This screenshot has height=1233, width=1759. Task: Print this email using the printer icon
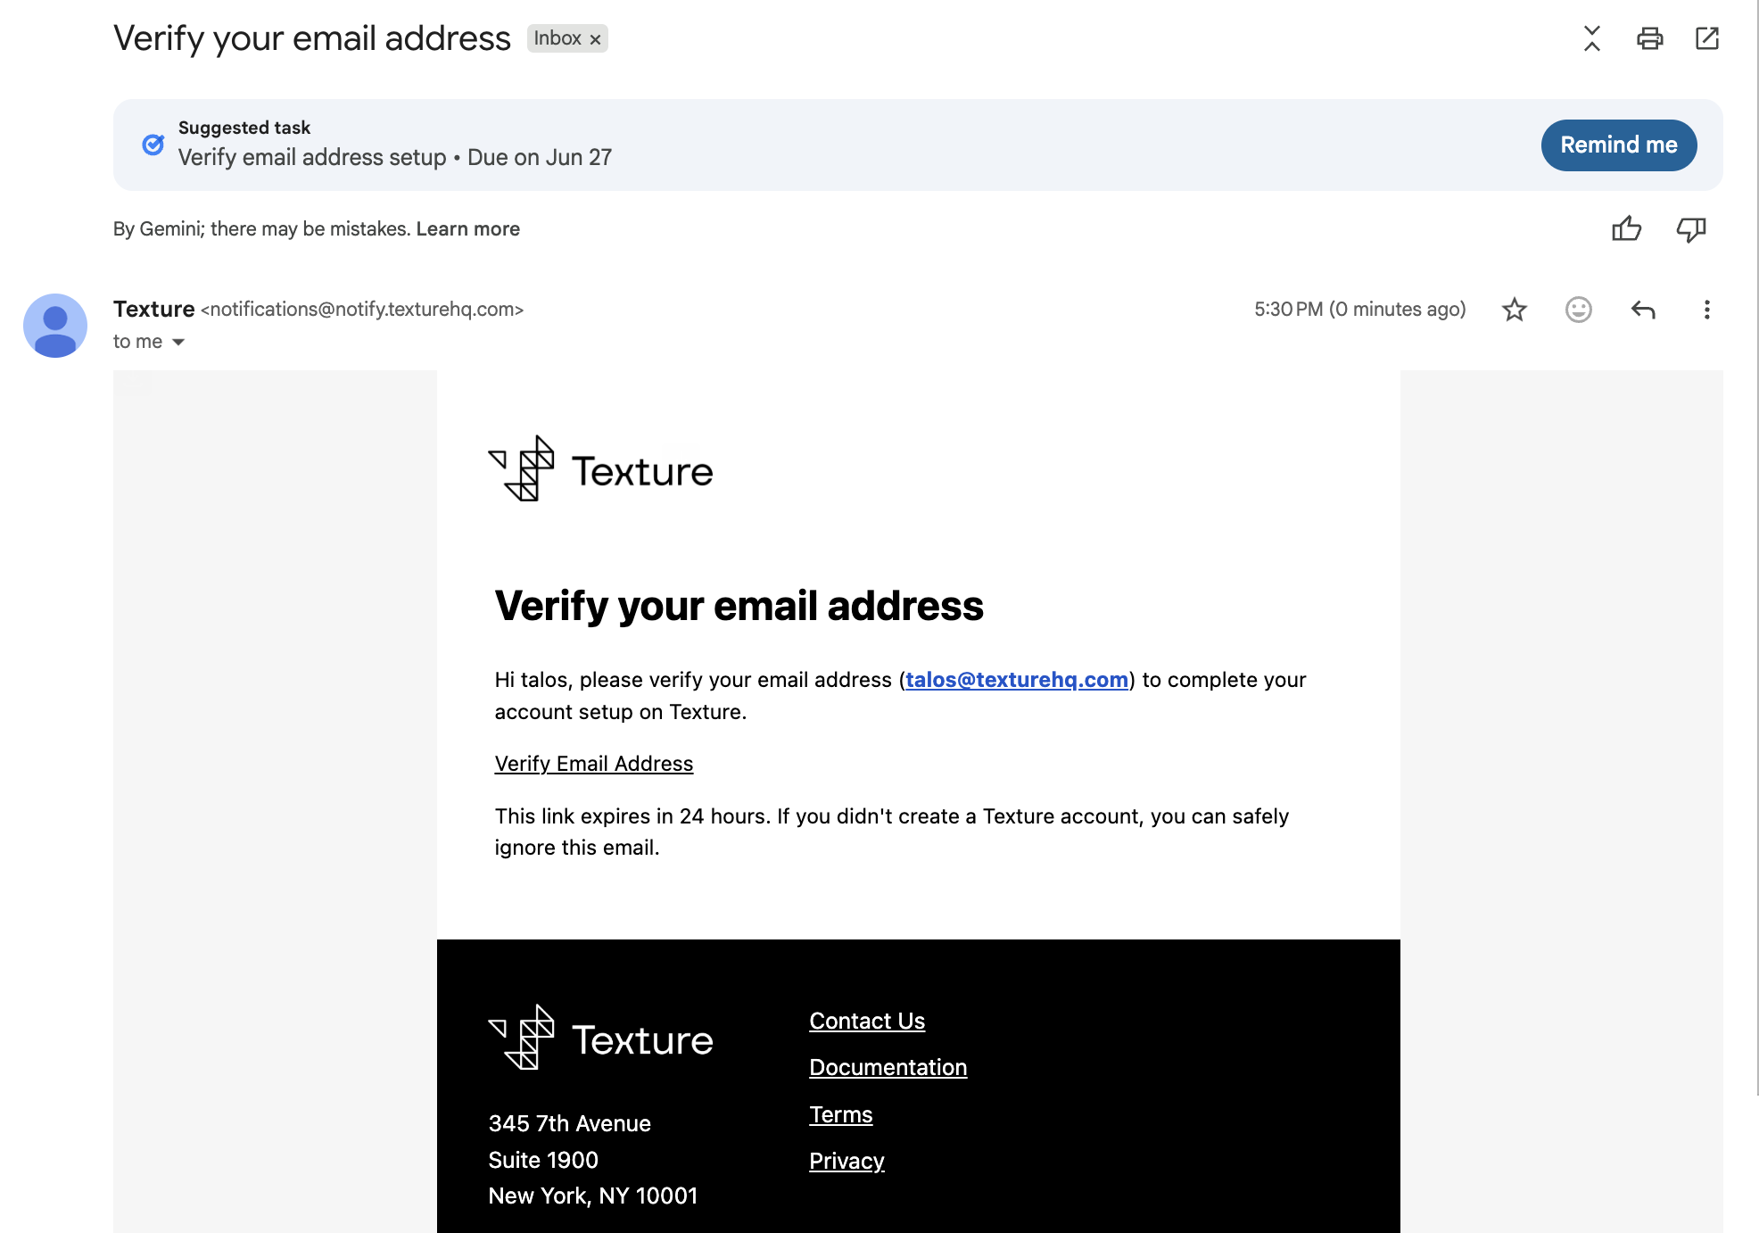pyautogui.click(x=1649, y=38)
